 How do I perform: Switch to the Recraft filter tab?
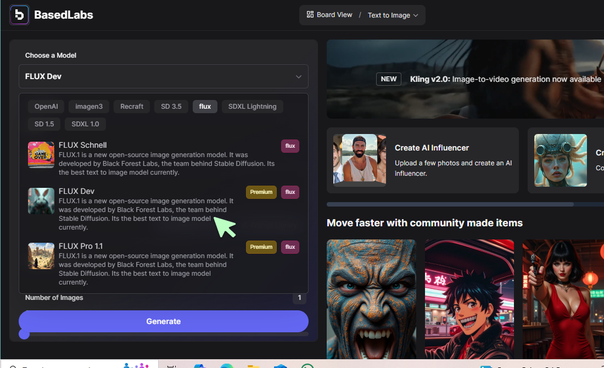tap(132, 107)
